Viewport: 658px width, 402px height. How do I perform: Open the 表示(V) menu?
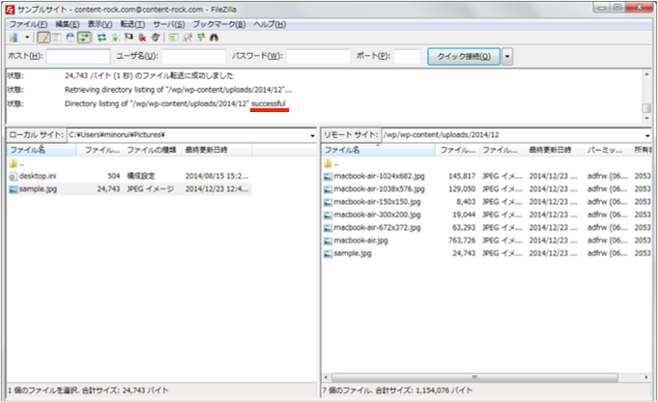pos(100,24)
